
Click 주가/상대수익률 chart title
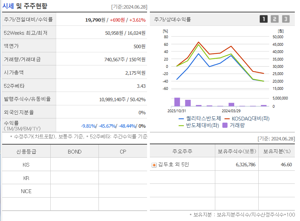(172, 19)
